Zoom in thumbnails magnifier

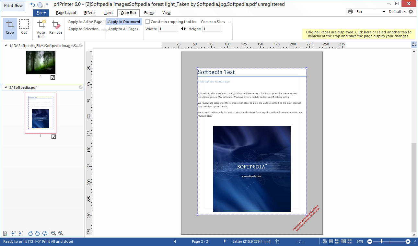coord(61,233)
